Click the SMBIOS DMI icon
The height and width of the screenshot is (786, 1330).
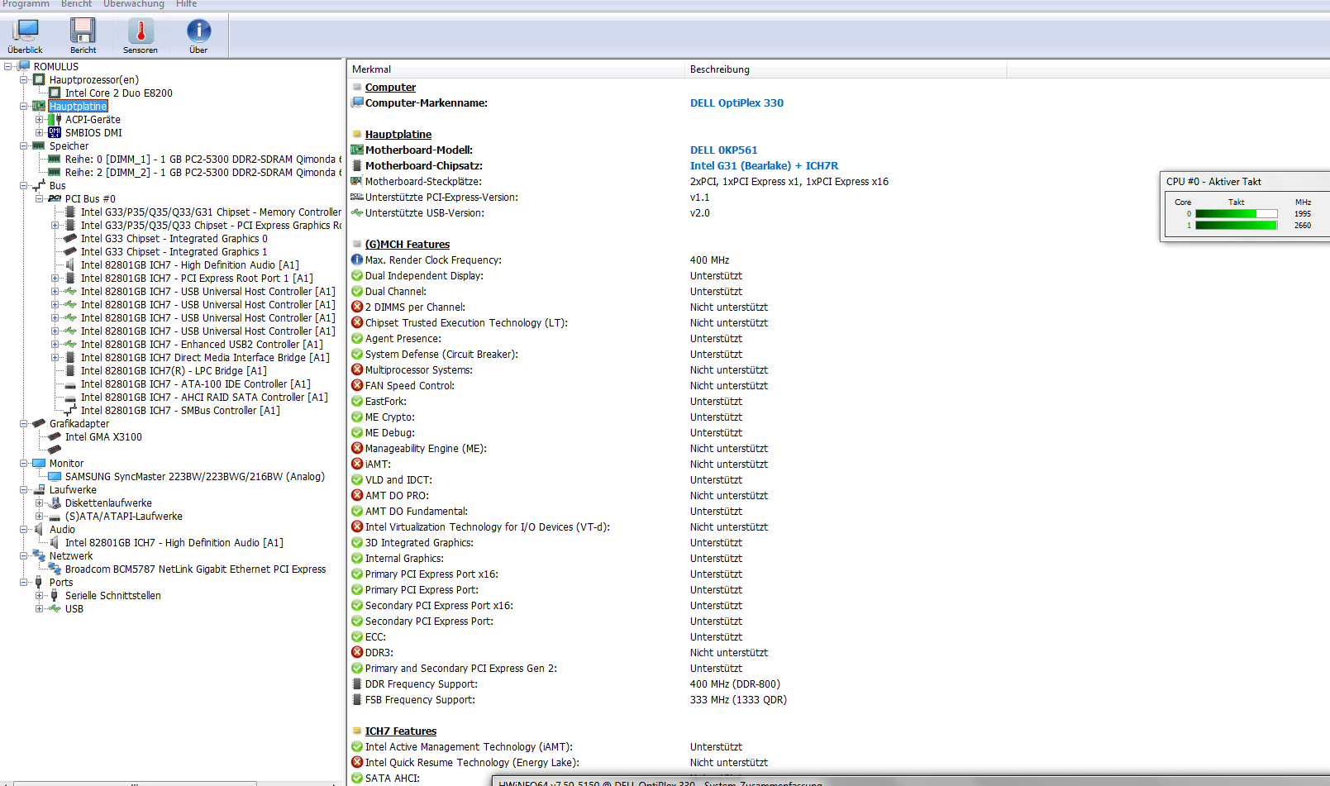coord(55,132)
